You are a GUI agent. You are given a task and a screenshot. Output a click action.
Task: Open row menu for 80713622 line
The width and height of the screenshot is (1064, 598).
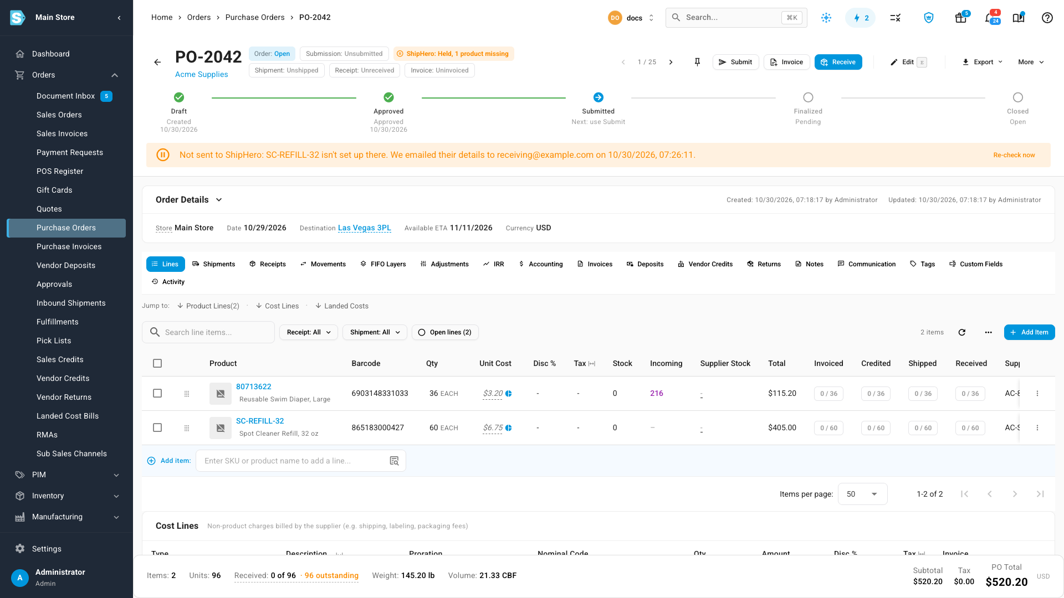pyautogui.click(x=1037, y=394)
